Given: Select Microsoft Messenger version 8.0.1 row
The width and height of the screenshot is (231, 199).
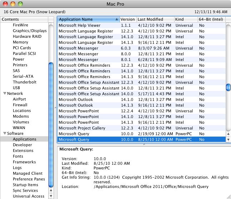Looking at the screenshot, I should (x=142, y=60).
